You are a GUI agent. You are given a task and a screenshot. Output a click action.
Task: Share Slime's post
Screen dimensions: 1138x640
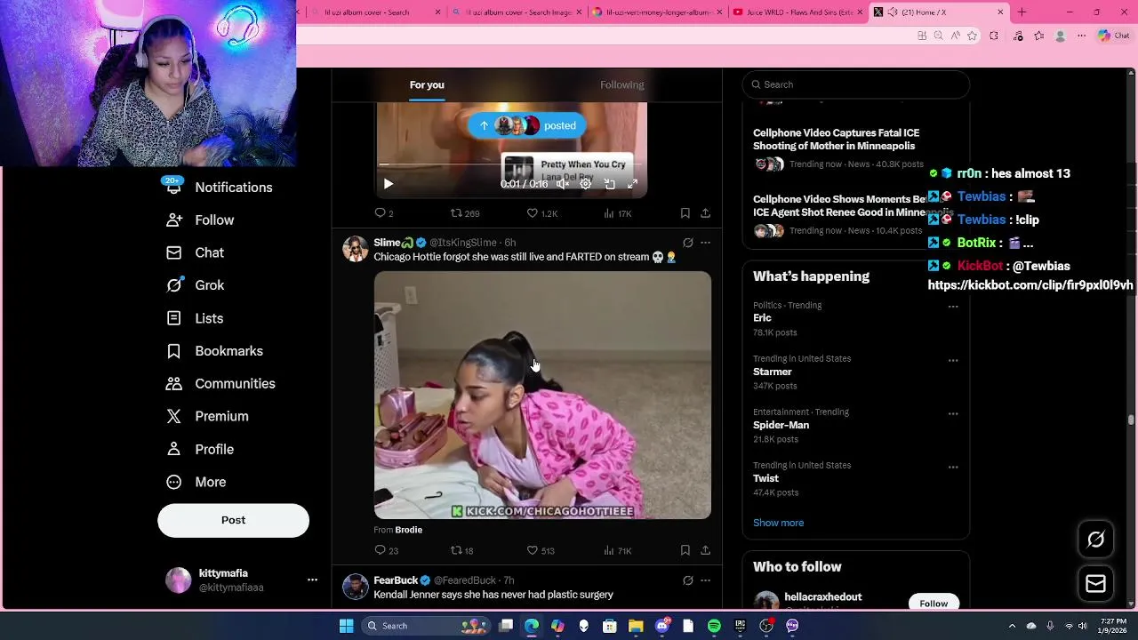(x=705, y=551)
